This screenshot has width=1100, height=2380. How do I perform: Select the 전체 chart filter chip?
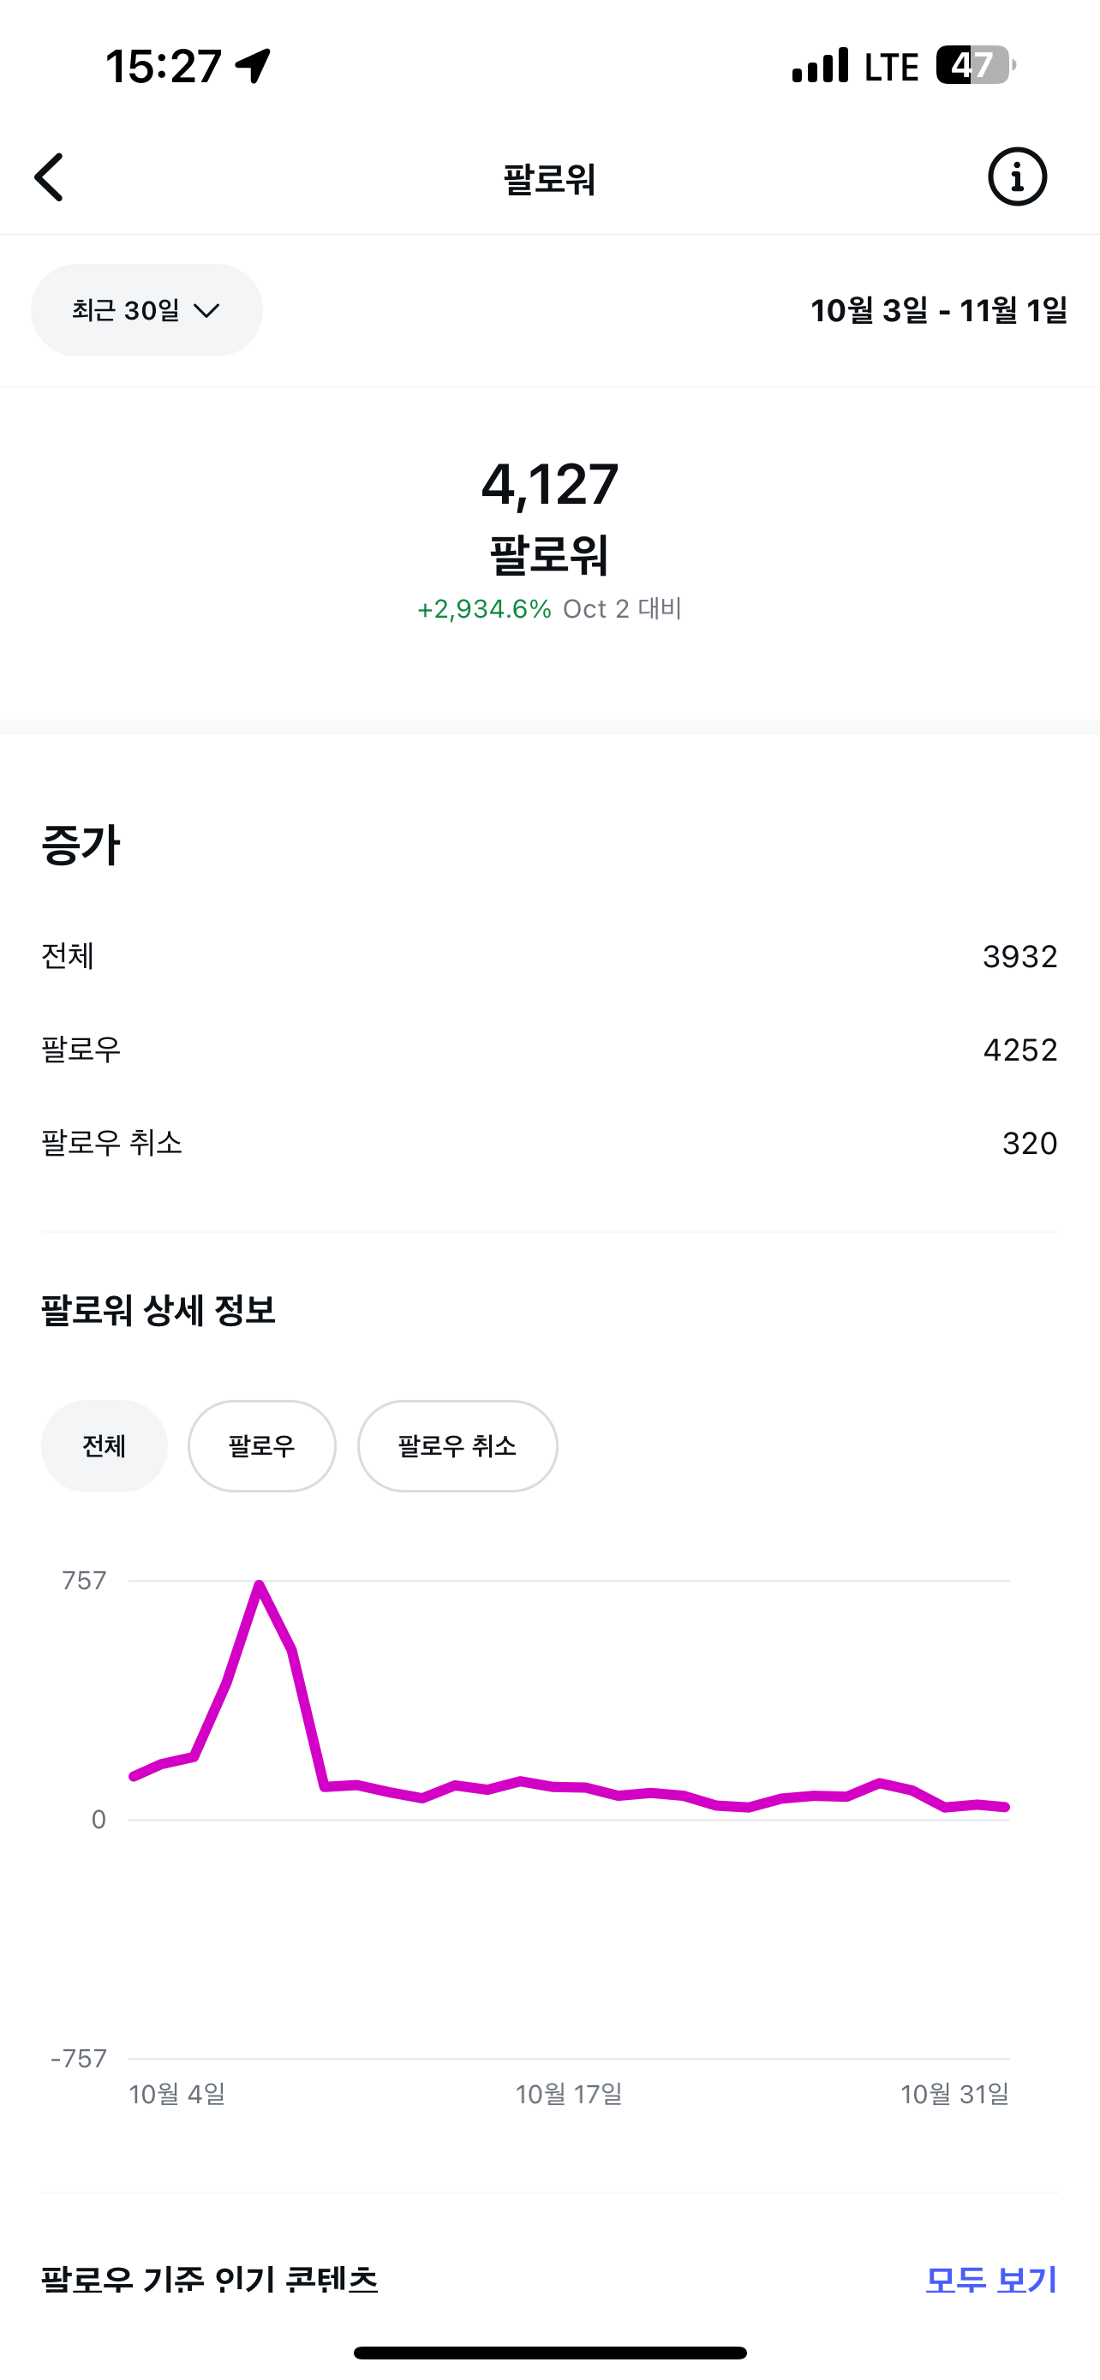pos(105,1446)
